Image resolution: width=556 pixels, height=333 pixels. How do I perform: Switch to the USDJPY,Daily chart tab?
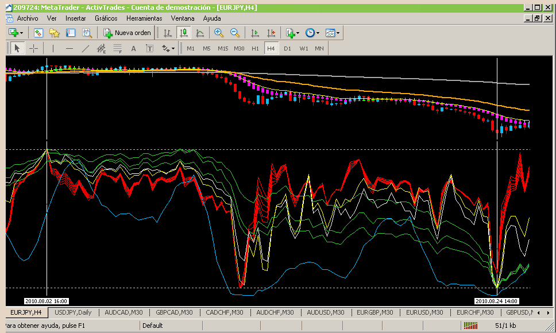click(73, 312)
